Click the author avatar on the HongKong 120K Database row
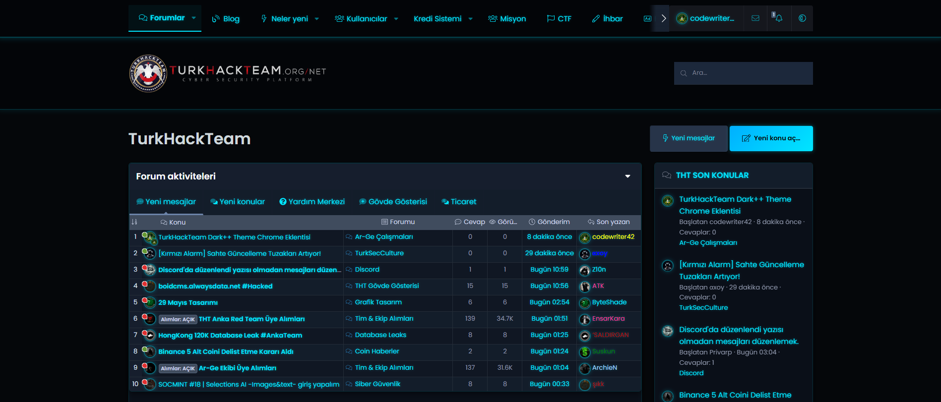 click(149, 336)
